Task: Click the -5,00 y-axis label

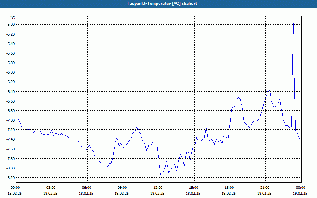Action: pos(10,25)
